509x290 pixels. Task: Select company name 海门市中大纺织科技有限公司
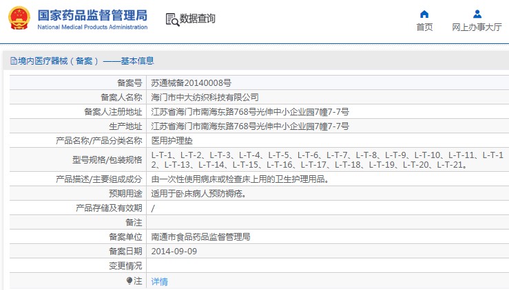pyautogui.click(x=205, y=97)
